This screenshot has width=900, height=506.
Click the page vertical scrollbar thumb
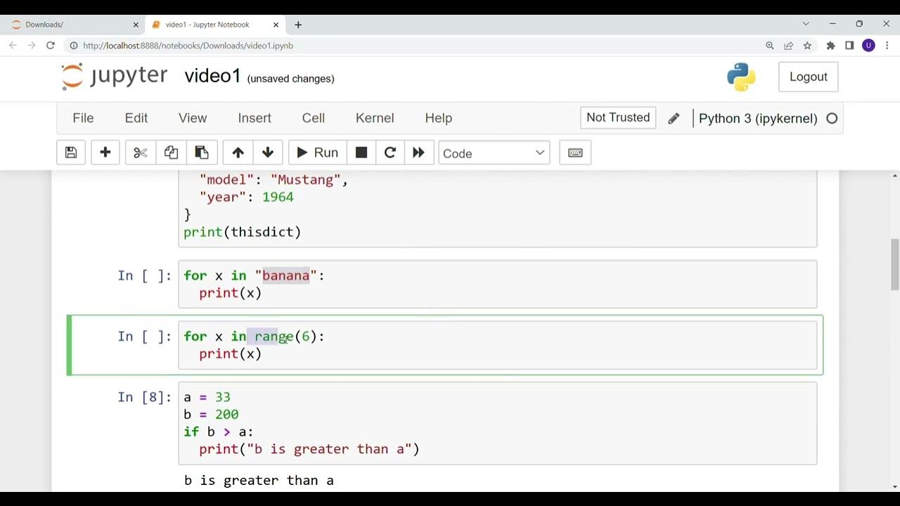click(x=895, y=264)
